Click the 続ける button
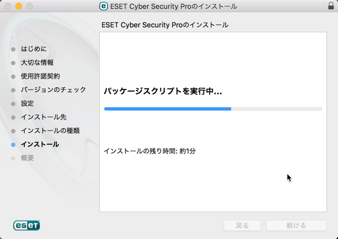The image size is (338, 239). (297, 225)
